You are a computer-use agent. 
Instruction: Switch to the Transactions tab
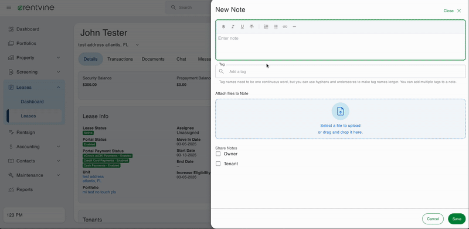pyautogui.click(x=120, y=59)
